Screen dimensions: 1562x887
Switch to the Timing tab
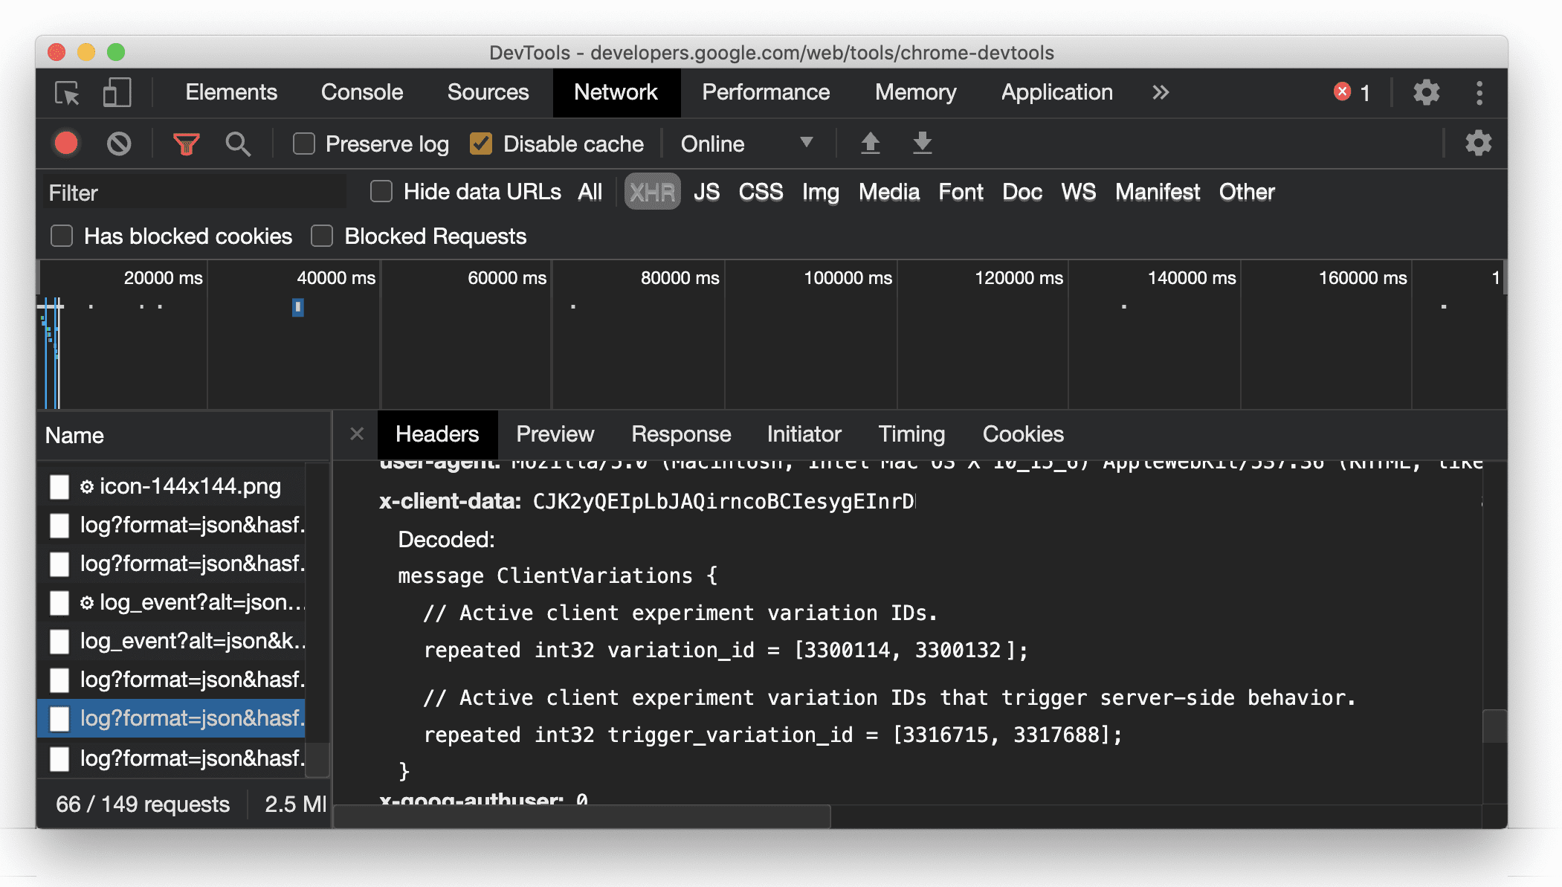tap(911, 434)
